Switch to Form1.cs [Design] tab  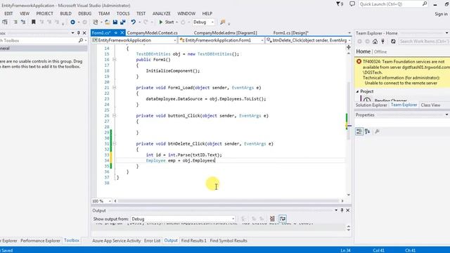coord(290,33)
